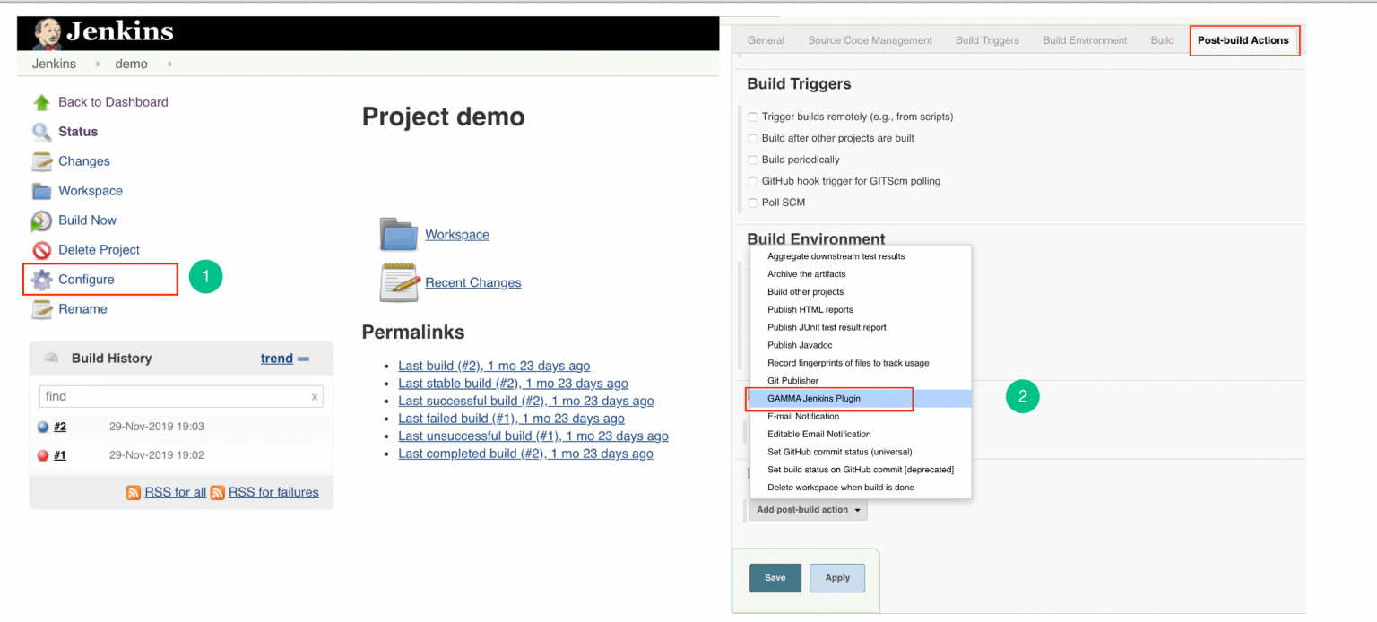This screenshot has height=622, width=1377.
Task: Click the Build Now icon
Action: 40,220
